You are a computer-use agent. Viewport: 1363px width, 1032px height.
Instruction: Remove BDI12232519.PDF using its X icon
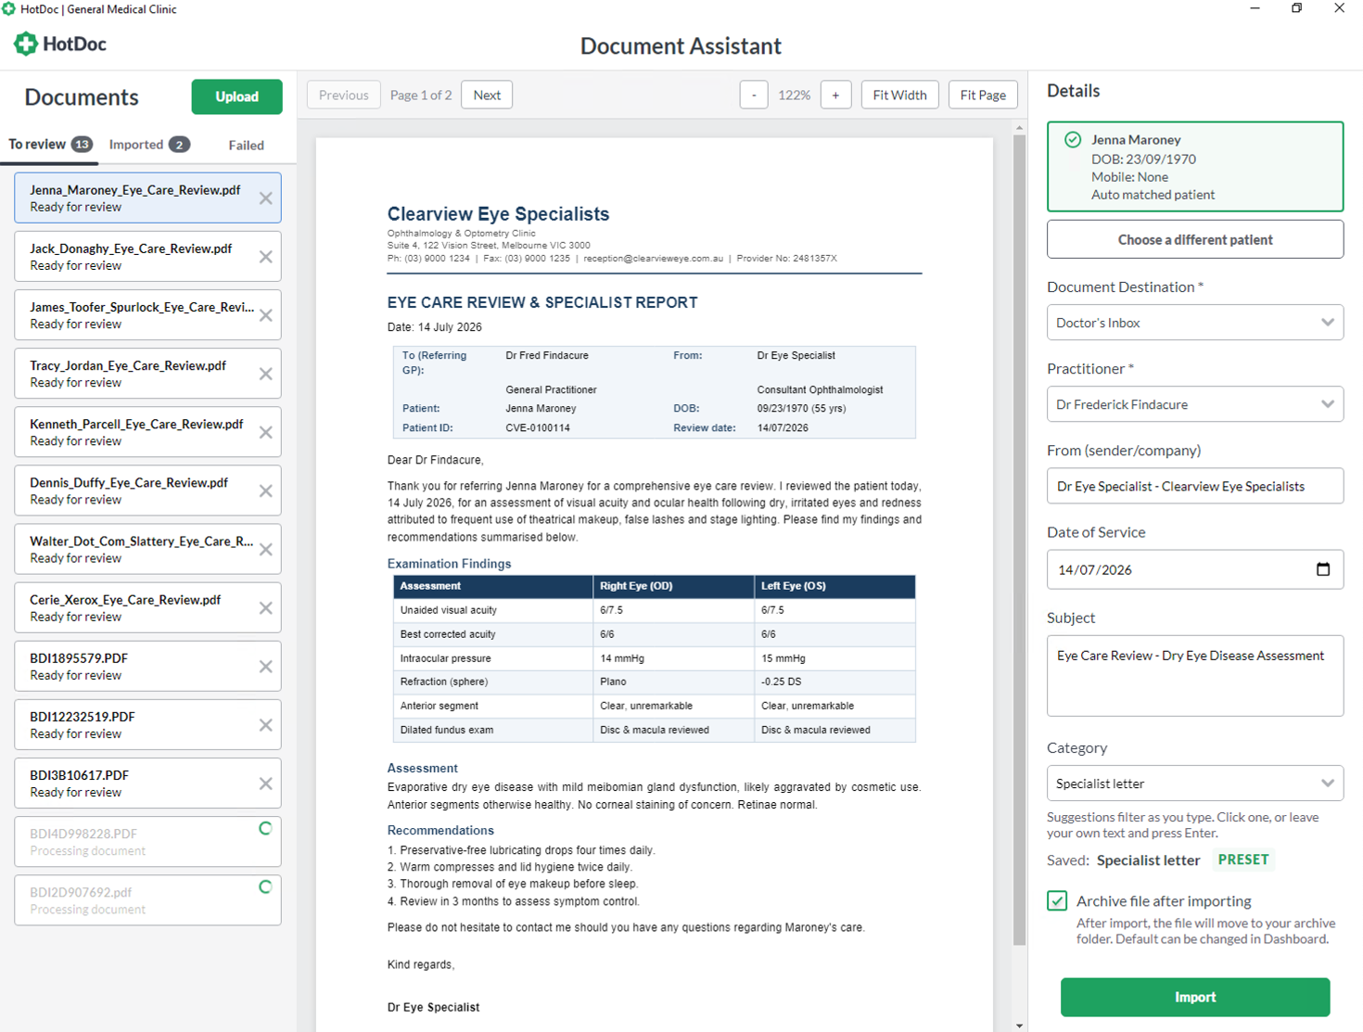point(266,725)
